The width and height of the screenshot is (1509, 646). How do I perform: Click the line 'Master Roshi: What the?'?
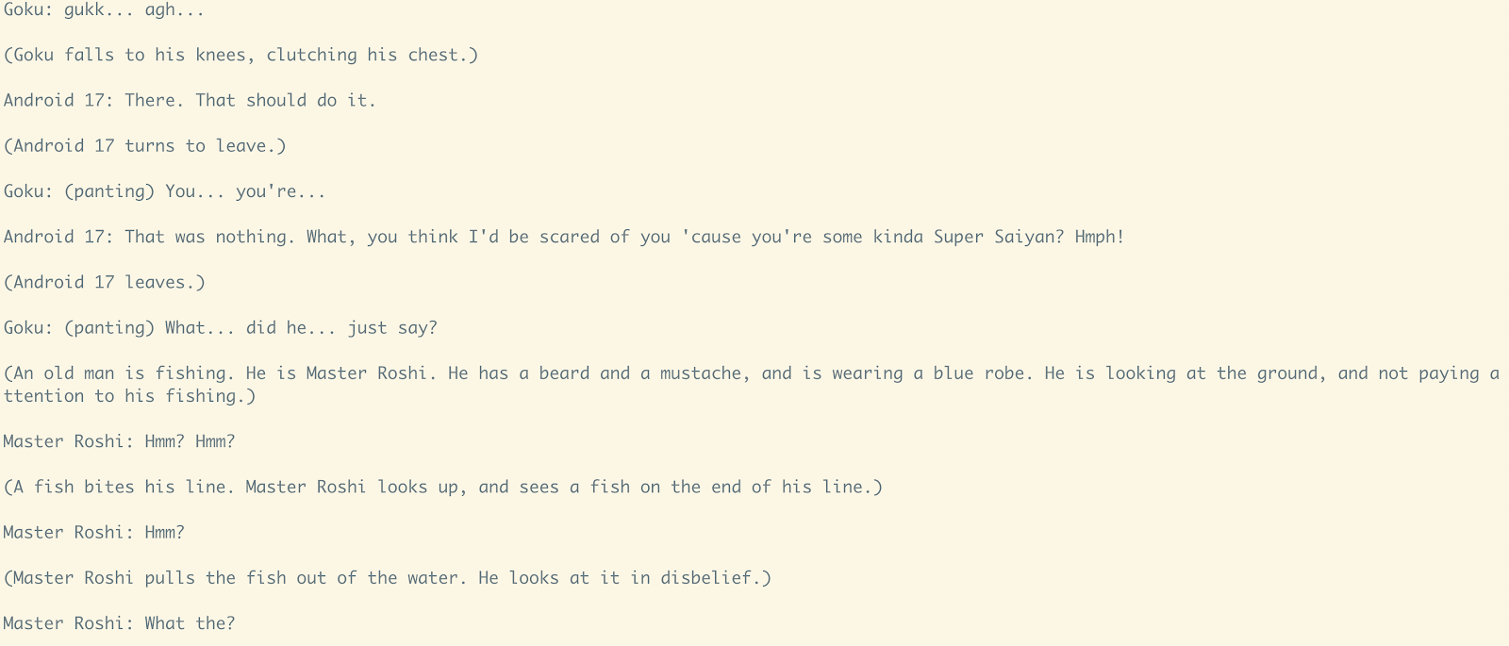click(120, 623)
